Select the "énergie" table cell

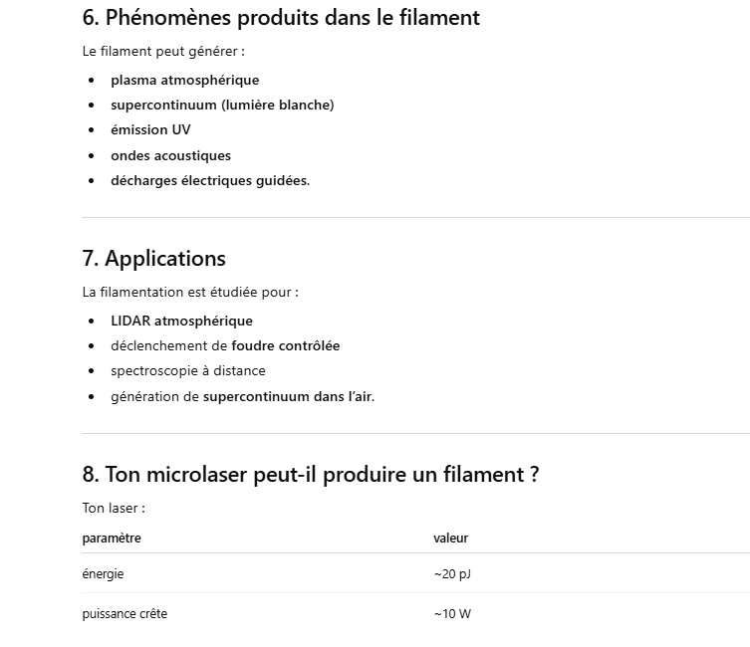[x=104, y=574]
